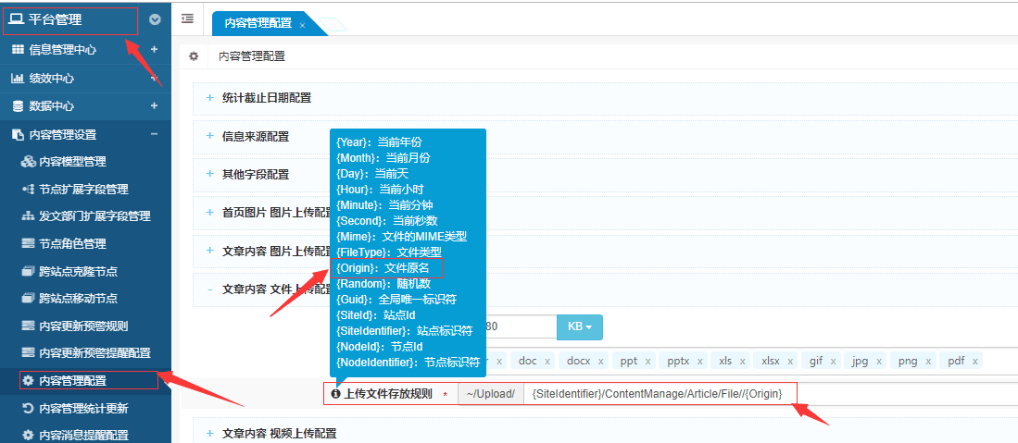Collapse the 内容管理设置 sidebar section
Screen dimensions: 1018x443
click(154, 134)
